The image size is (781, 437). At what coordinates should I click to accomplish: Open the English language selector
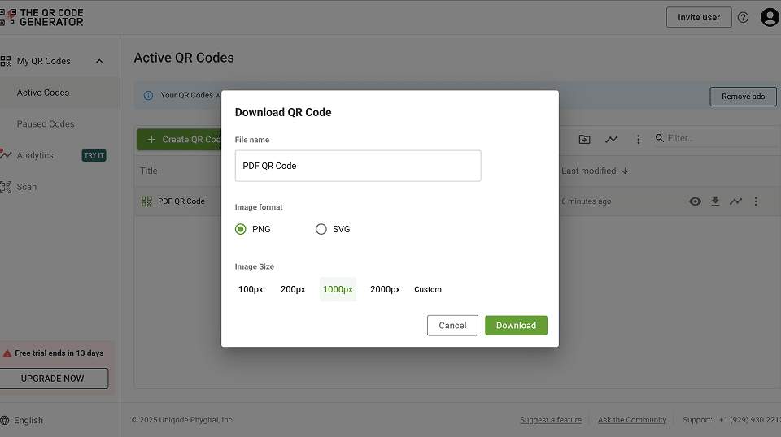(28, 421)
